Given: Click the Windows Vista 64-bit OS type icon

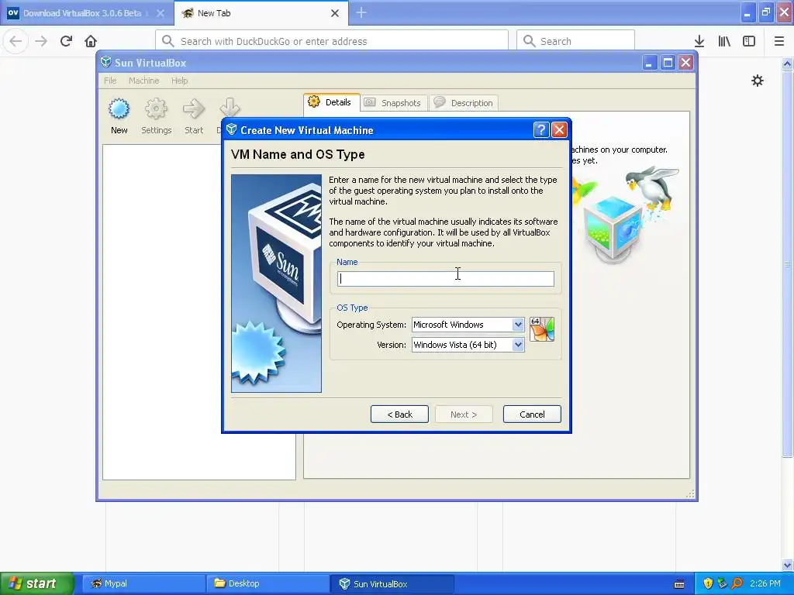Looking at the screenshot, I should pos(542,329).
